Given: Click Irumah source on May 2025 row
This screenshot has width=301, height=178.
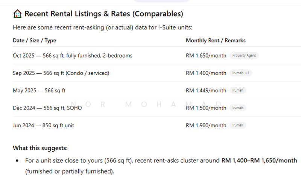Looking at the screenshot, I should click(x=238, y=90).
